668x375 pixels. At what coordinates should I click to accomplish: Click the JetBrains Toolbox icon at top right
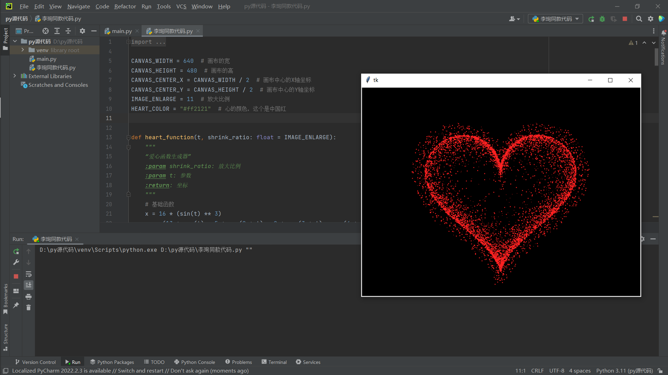(662, 19)
